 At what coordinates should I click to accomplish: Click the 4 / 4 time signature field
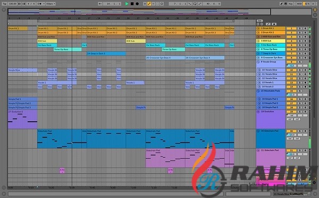coord(31,4)
